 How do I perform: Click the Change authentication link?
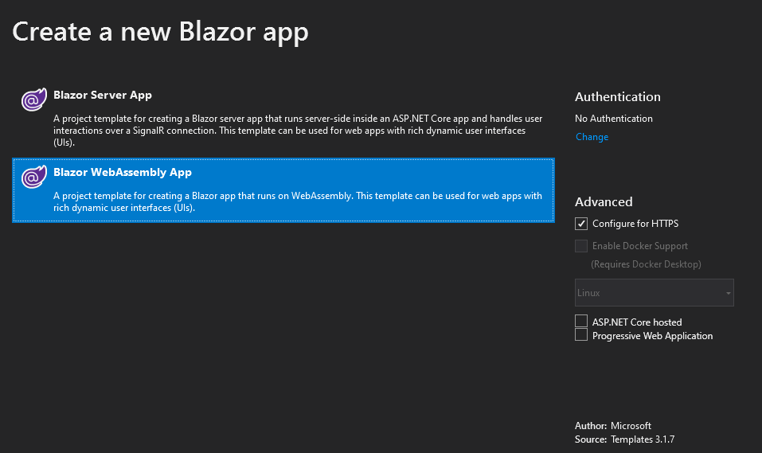coord(592,137)
